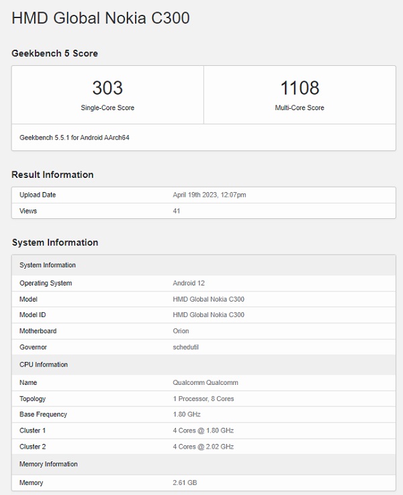Click the HMD Global Nokia C300 page title
The image size is (403, 495).
101,18
